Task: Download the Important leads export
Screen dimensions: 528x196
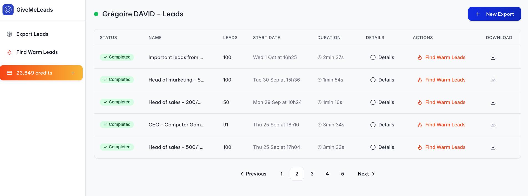Action: [x=493, y=57]
